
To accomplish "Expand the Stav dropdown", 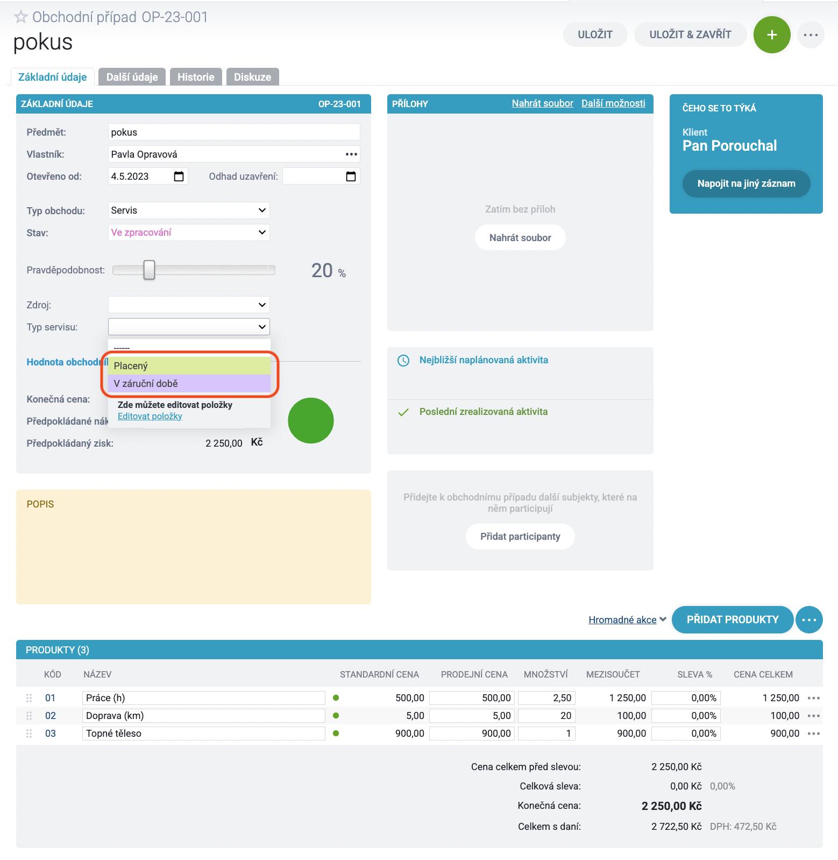I will pos(189,232).
